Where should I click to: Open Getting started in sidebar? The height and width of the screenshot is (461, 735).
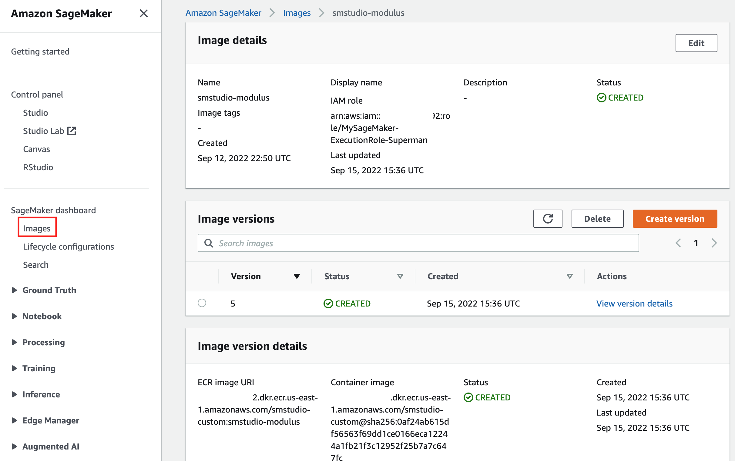click(40, 51)
